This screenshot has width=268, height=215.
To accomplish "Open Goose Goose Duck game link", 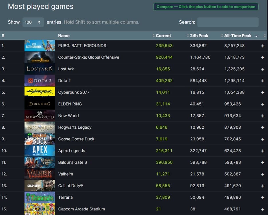I will (x=76, y=139).
